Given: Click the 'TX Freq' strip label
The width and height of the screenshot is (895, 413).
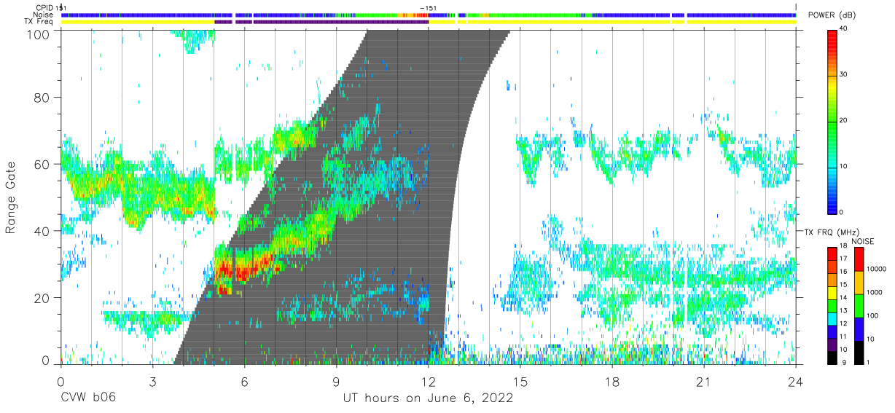Looking at the screenshot, I should [39, 21].
